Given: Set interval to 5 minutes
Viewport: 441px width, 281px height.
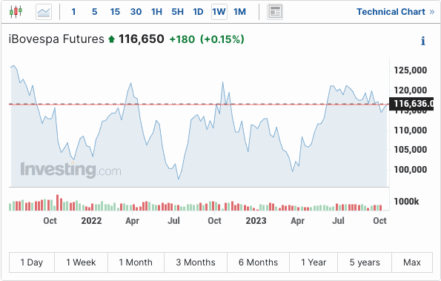Looking at the screenshot, I should click(95, 12).
